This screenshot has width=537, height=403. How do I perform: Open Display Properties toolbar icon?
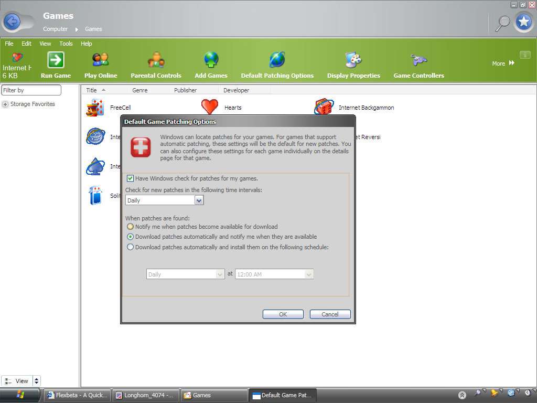click(x=353, y=60)
